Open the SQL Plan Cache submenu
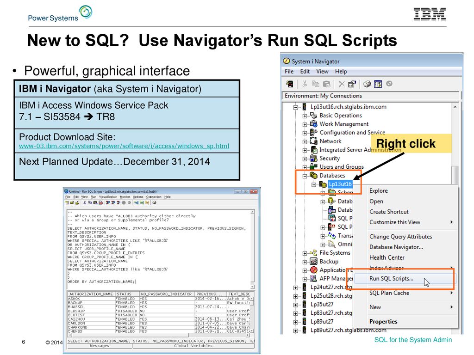The image size is (474, 355). [405, 293]
